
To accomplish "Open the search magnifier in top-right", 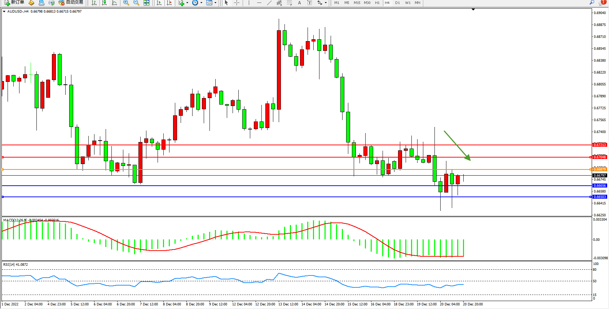I will (592, 3).
